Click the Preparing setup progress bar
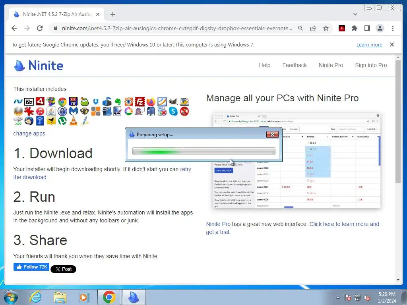Viewport: 407px width, 305px height. pos(204,151)
